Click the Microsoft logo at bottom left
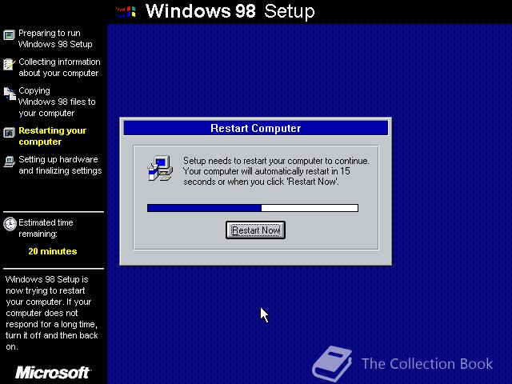 point(53,373)
